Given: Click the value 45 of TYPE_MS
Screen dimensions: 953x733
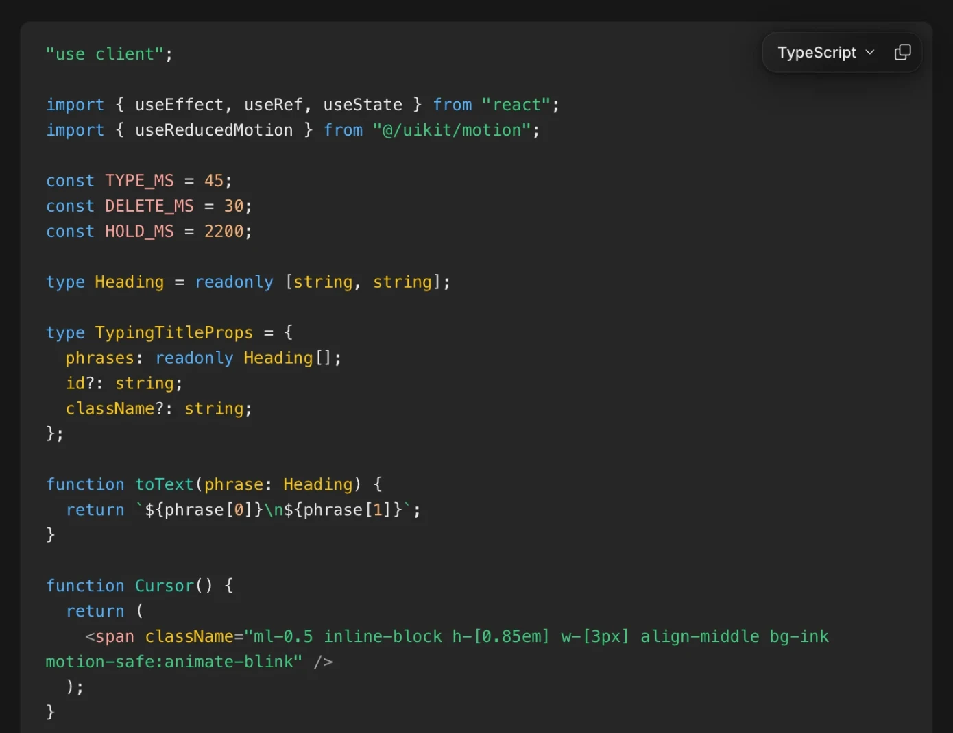Looking at the screenshot, I should [214, 181].
